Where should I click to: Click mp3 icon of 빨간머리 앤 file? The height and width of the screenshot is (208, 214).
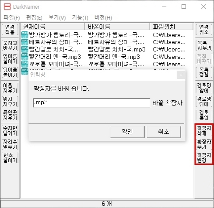click(25, 57)
